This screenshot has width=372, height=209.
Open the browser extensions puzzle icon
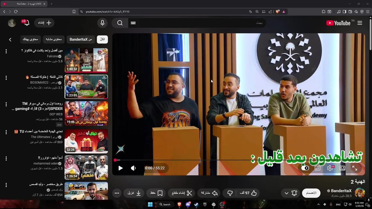[323, 12]
